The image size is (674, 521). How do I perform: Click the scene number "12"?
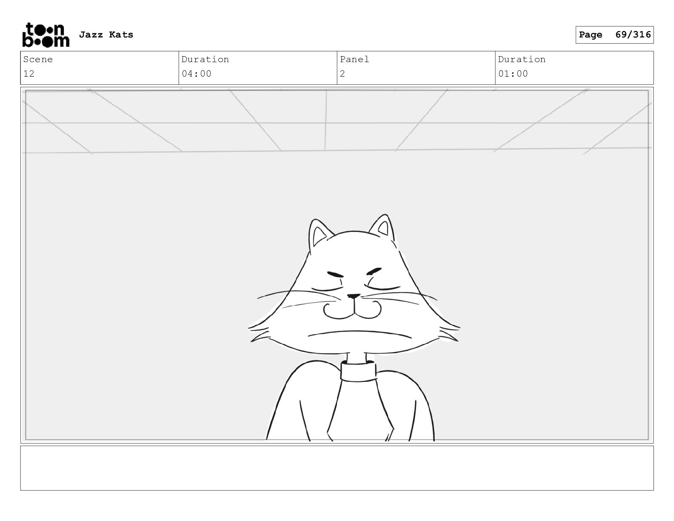29,74
